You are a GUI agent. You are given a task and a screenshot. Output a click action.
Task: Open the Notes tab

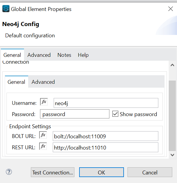pos(64,55)
